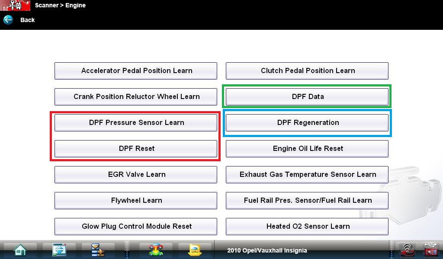Choose Glow Plug Control Module Reset

tap(136, 227)
